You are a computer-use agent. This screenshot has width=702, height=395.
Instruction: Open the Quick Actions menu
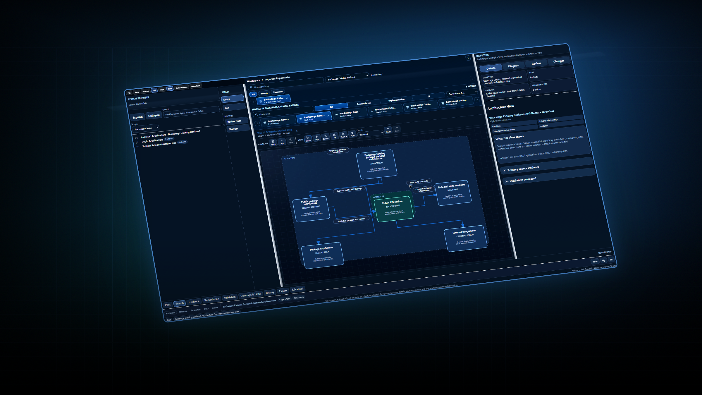182,87
